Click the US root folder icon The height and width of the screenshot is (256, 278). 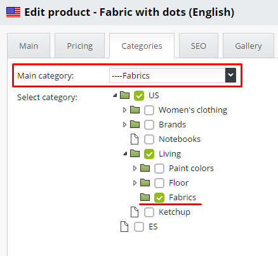[x=124, y=95]
